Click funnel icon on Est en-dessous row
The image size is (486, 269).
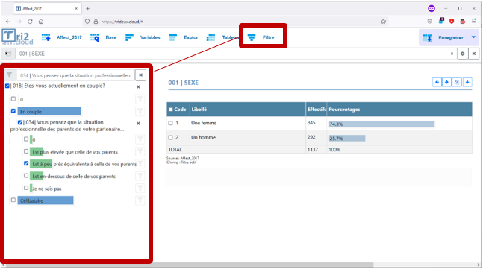[x=140, y=176]
